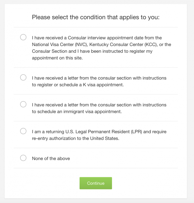Click 'to register or schedule a K visa appointment' line

click(x=78, y=85)
